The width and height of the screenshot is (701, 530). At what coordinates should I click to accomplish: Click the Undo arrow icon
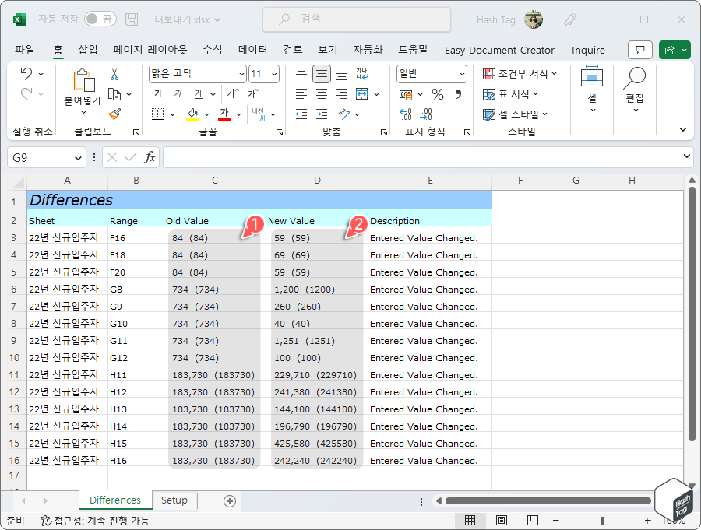tap(26, 73)
